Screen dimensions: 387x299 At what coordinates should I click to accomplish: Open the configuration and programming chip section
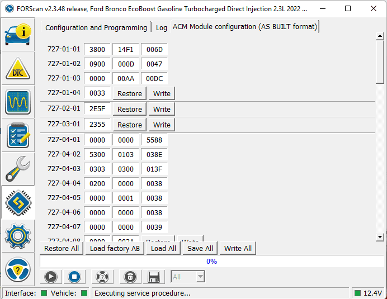point(18,203)
